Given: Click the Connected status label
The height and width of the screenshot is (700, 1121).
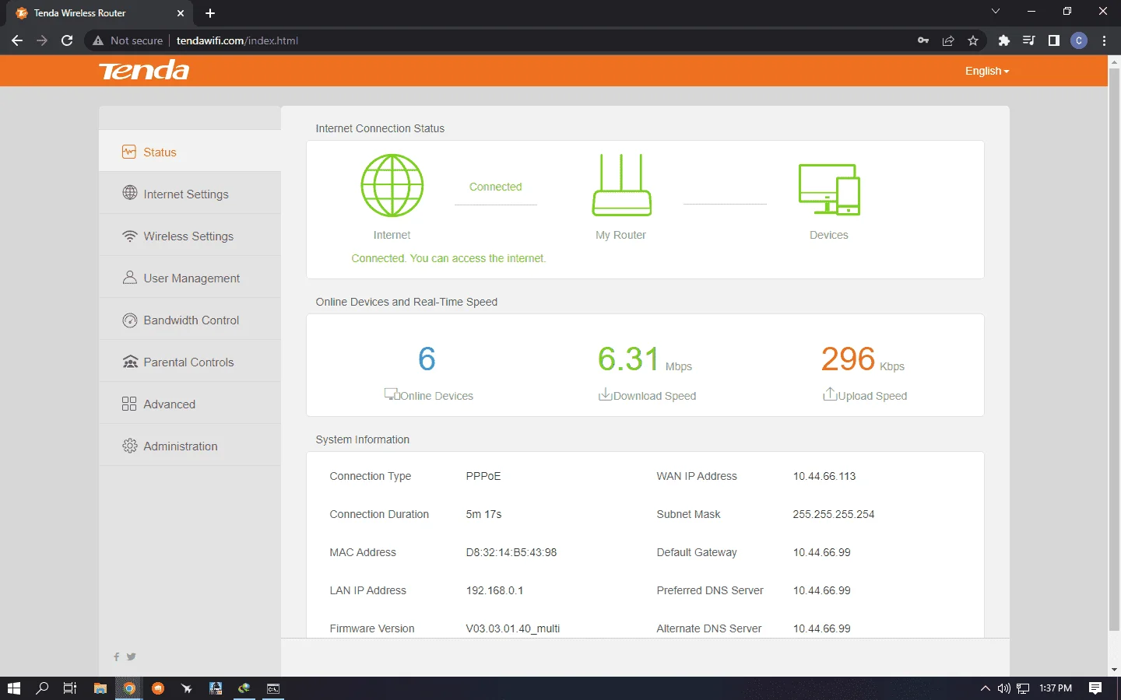Looking at the screenshot, I should click(495, 187).
